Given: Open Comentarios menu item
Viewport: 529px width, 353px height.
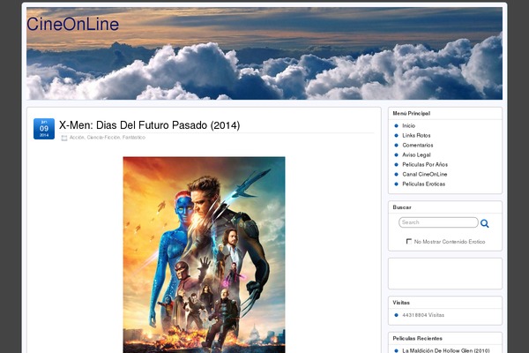Looking at the screenshot, I should coord(418,146).
